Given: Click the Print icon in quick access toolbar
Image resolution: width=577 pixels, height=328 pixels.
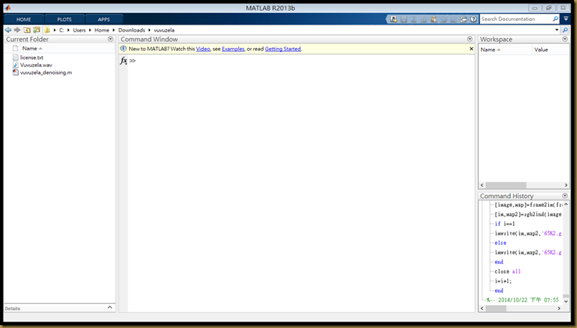Looking at the screenshot, I should pos(464,19).
